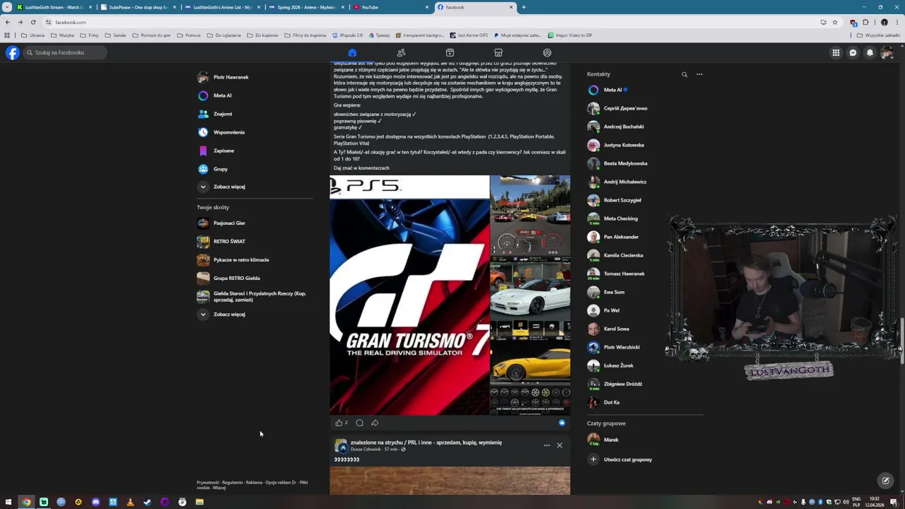Open Windows Start menu
Screen dimensions: 905x509
tap(8, 502)
